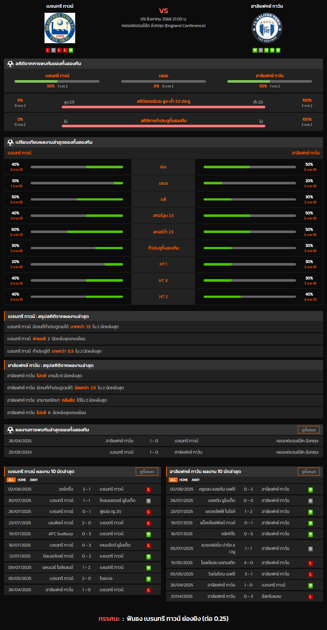Click W badge in Halifax's 16/07/2025 คลิทีโร row
The height and width of the screenshot is (630, 327).
tap(311, 534)
